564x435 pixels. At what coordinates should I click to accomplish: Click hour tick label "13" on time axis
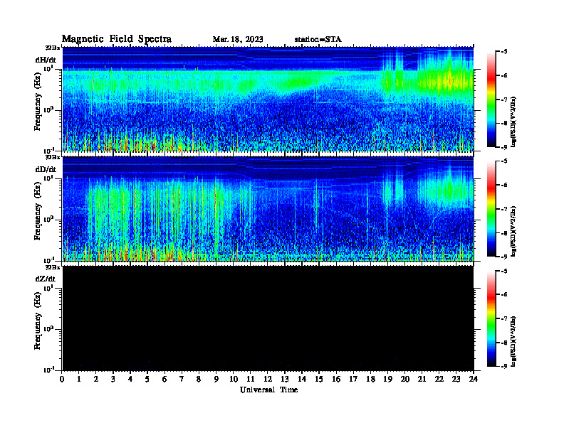[x=285, y=380]
